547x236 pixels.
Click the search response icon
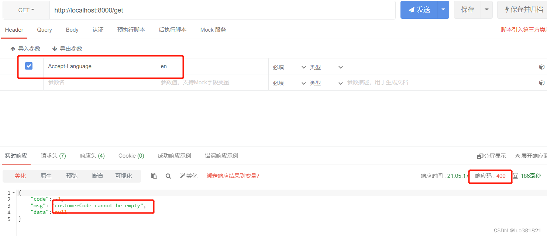[168, 176]
